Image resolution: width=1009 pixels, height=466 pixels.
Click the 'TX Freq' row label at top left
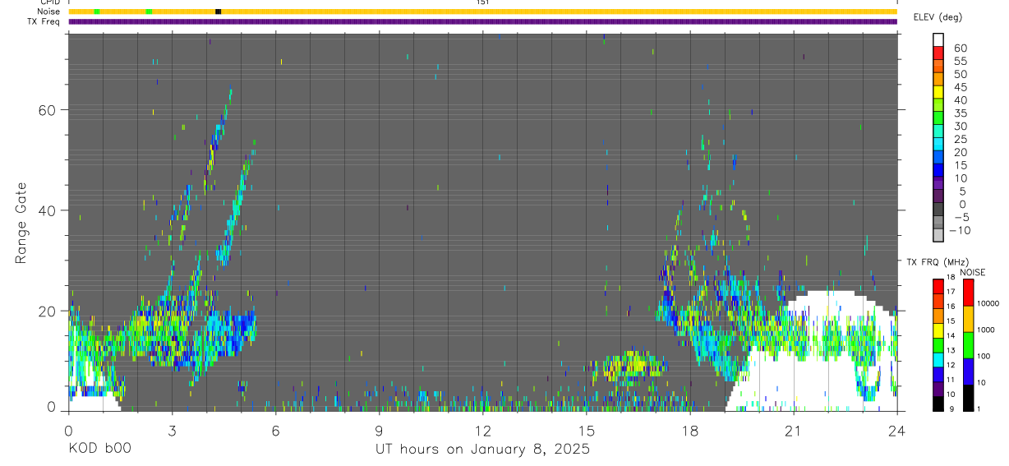coord(45,21)
